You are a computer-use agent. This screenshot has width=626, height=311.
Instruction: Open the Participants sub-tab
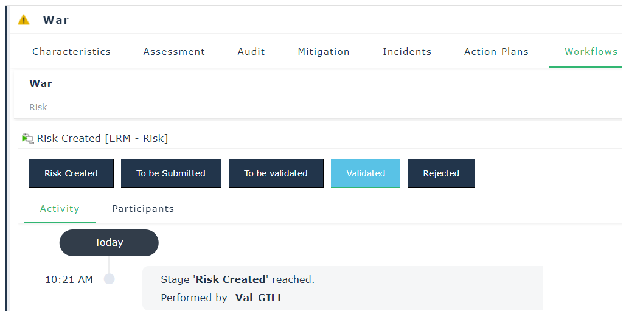coord(143,209)
